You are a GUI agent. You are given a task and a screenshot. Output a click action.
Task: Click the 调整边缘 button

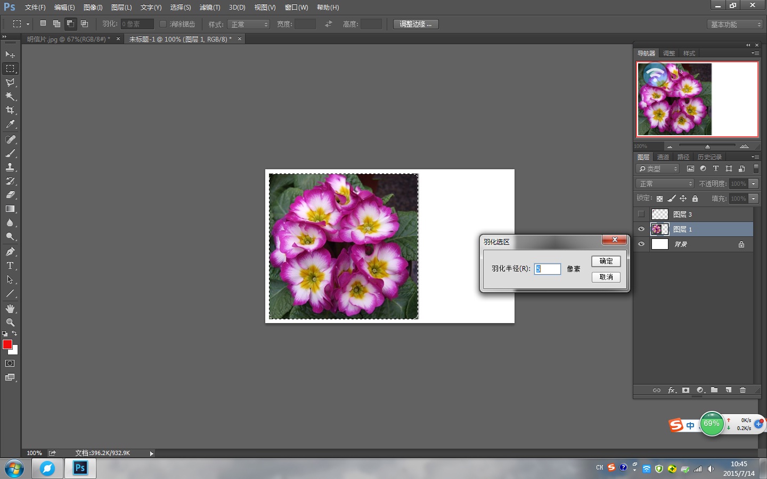[416, 24]
